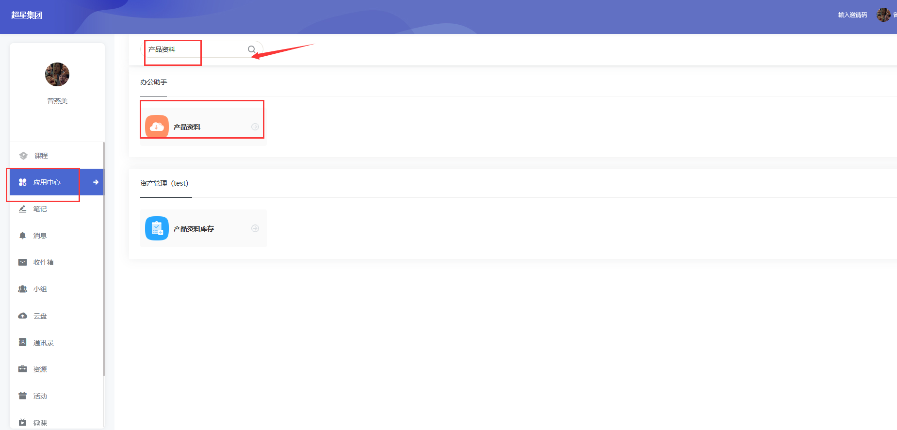Click the 资源 briefcase icon
The width and height of the screenshot is (897, 430).
tap(22, 369)
